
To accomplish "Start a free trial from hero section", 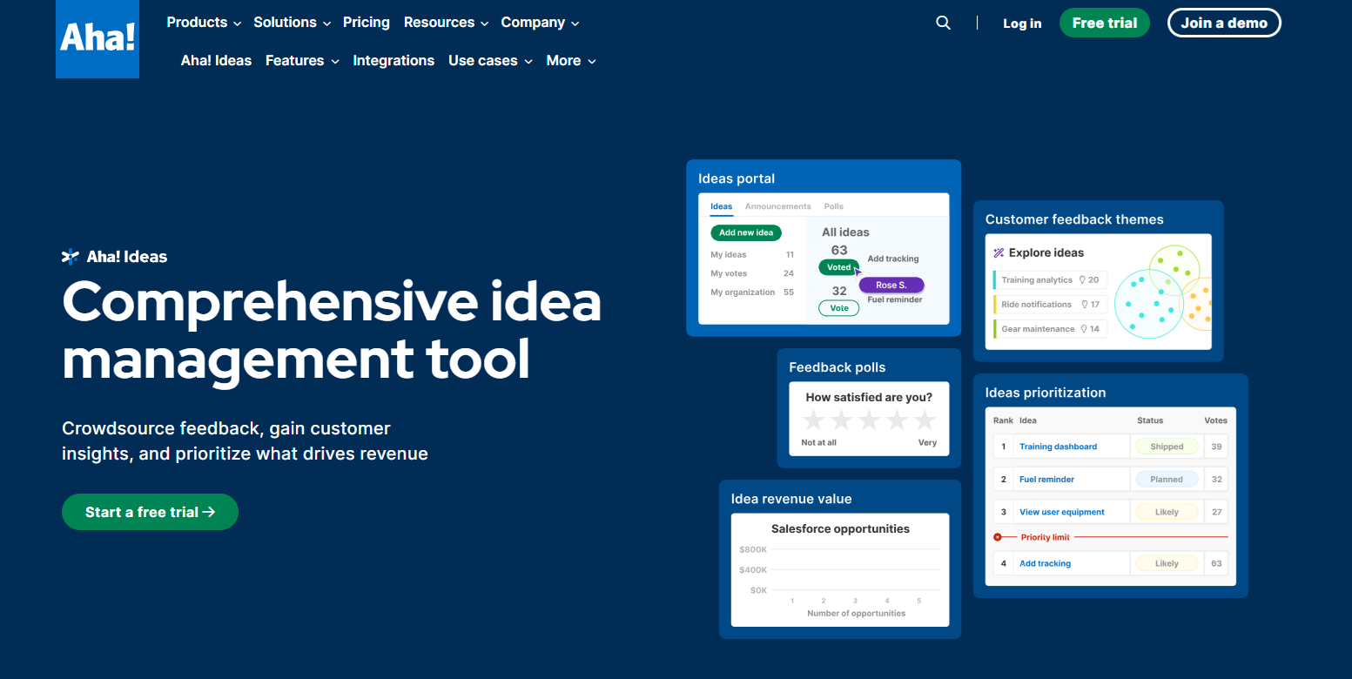I will coord(150,512).
